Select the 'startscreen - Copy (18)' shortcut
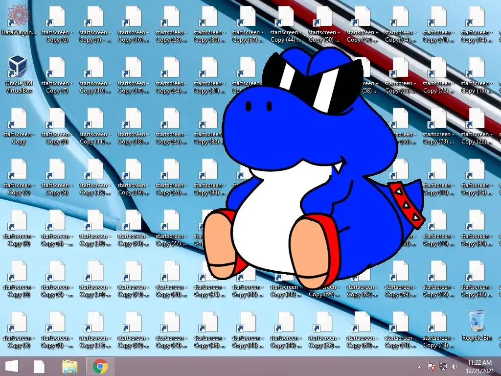The image size is (501, 376). (133, 127)
